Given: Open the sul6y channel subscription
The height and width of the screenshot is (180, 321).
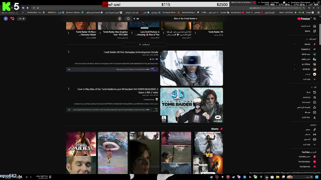Looking at the screenshot, I should click(308, 59).
